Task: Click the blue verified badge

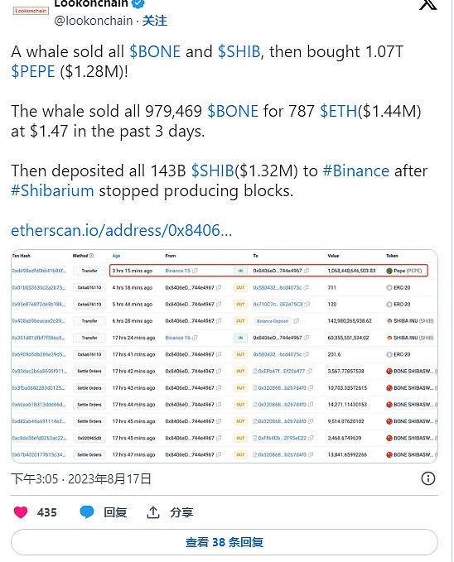Action: [138, 3]
